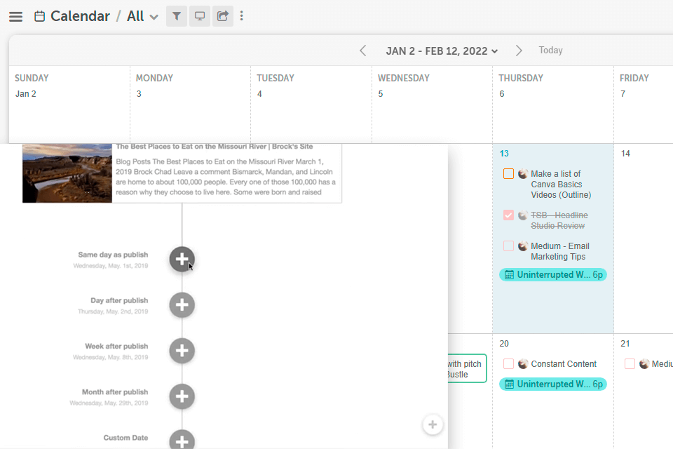The width and height of the screenshot is (673, 449).
Task: Open Uninterrupted W... 6p event on Thursday 20
Action: click(x=553, y=384)
